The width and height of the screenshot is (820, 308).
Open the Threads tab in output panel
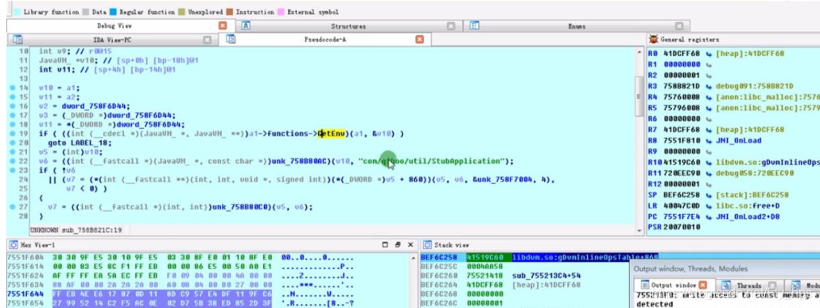point(749,286)
